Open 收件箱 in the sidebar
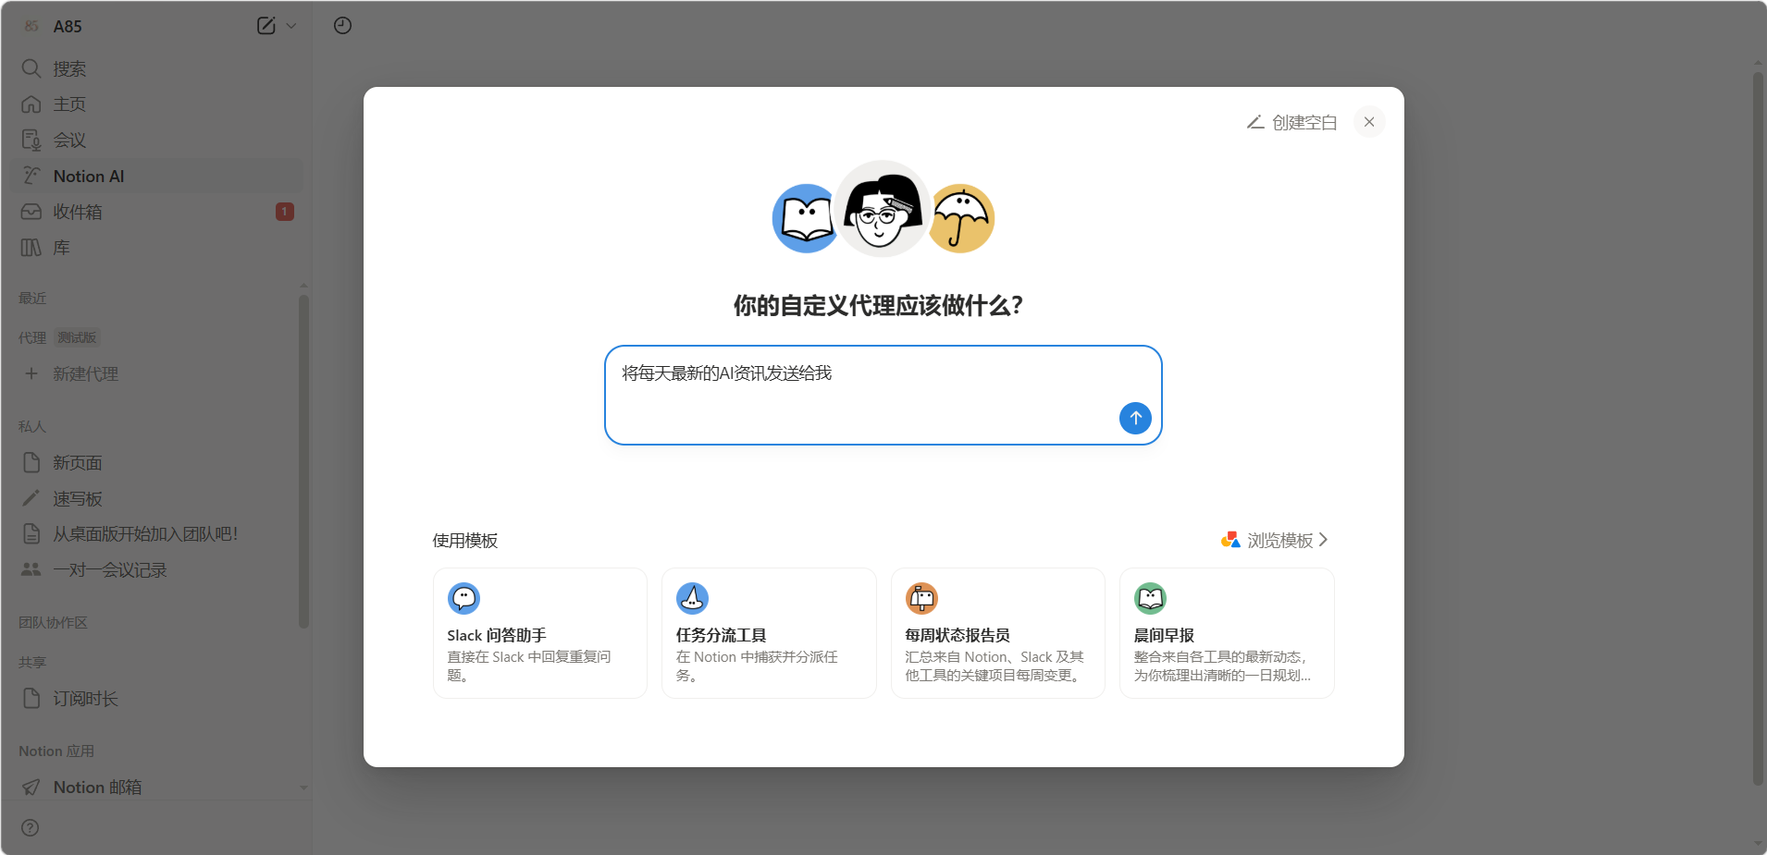1767x855 pixels. click(x=157, y=212)
